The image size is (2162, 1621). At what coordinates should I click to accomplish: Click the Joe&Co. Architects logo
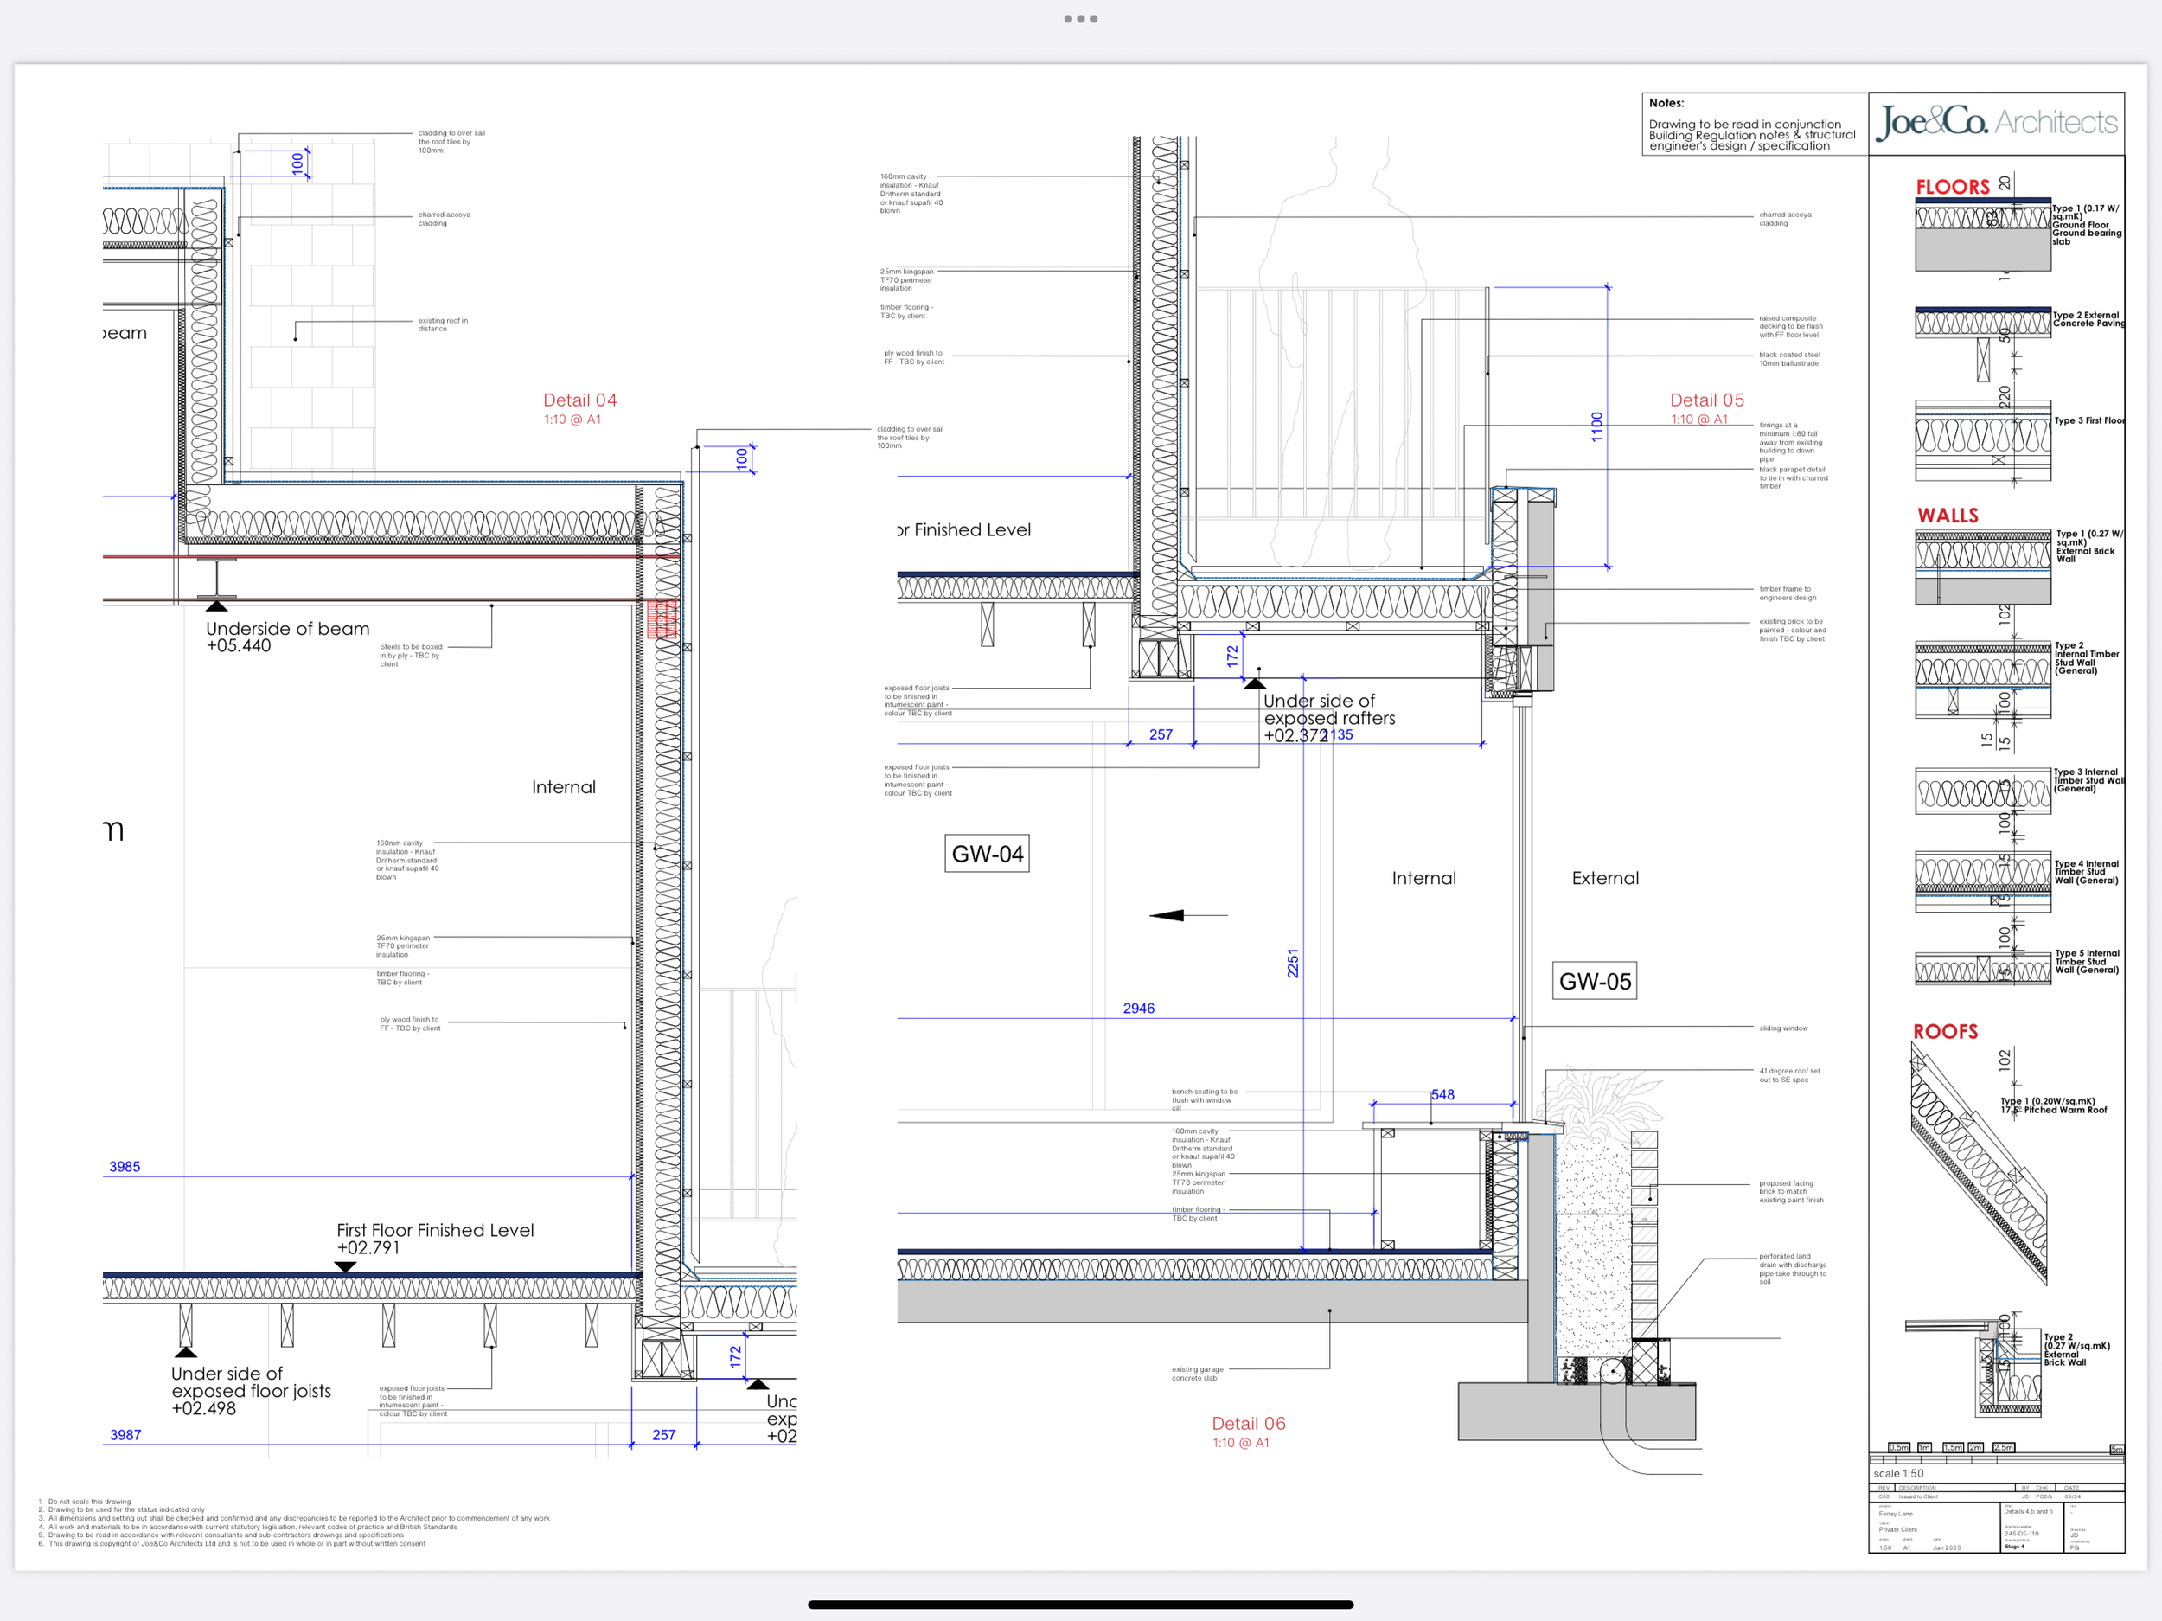(x=1996, y=122)
